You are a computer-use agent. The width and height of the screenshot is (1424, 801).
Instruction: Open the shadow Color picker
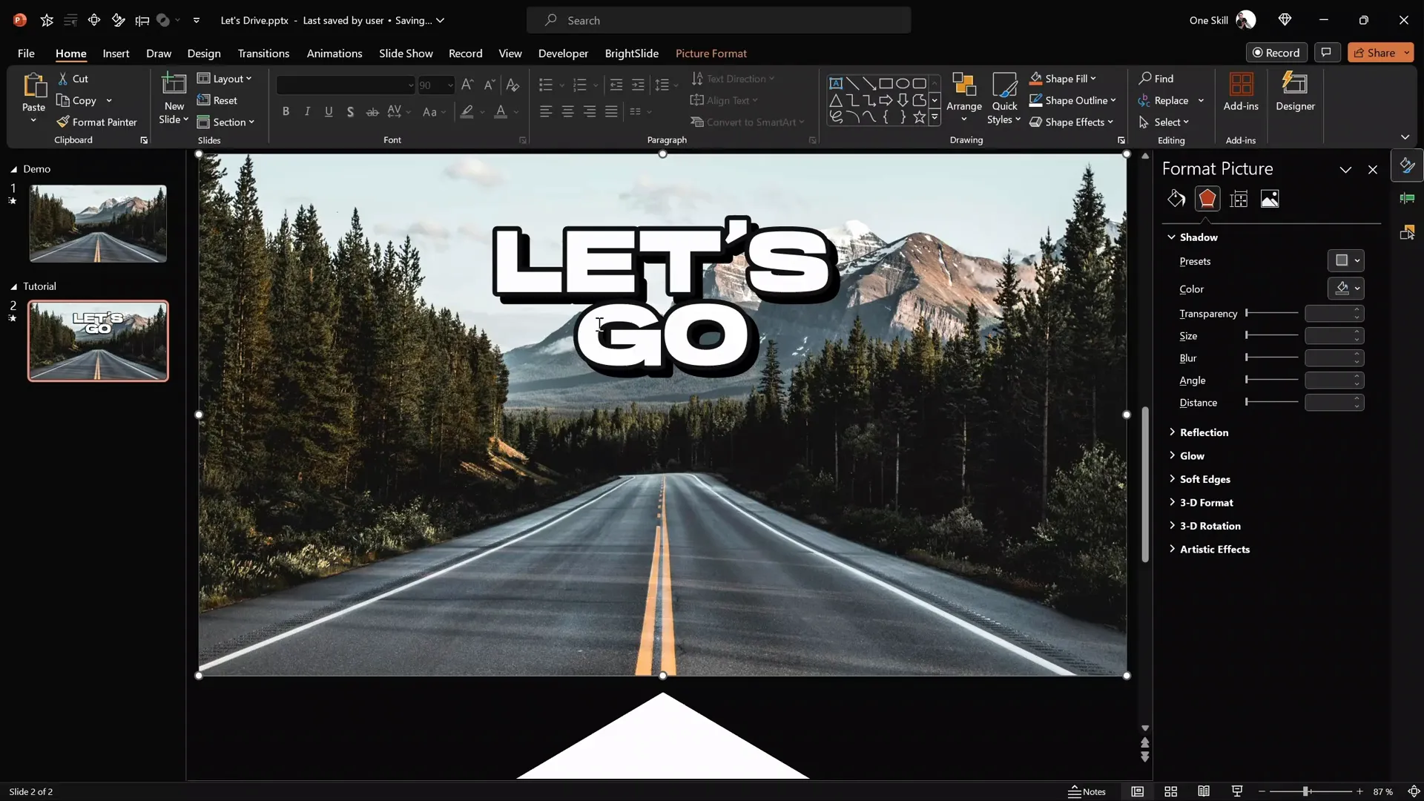click(1345, 289)
